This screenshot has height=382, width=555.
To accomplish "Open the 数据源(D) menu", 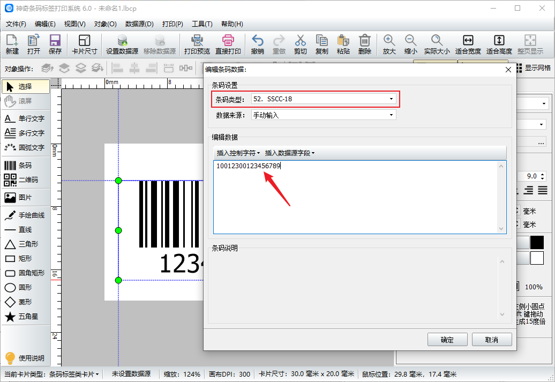I will [139, 24].
